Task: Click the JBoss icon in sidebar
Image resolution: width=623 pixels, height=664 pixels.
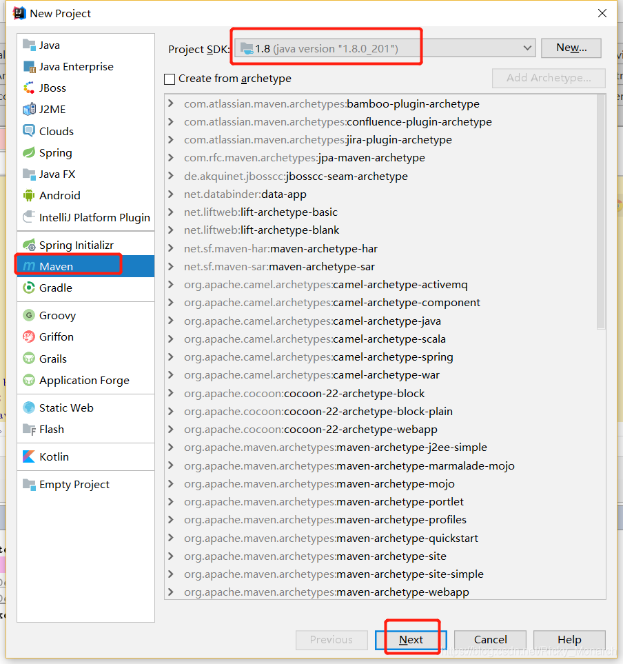Action: tap(29, 88)
